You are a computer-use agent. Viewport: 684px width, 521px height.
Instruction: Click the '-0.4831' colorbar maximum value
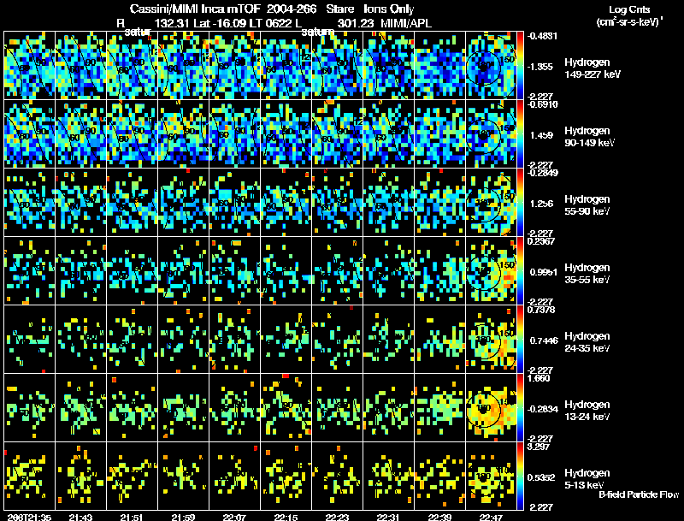pos(542,36)
